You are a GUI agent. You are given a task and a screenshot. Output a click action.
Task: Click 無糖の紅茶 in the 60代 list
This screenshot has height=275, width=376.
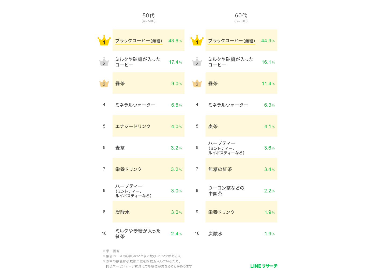pyautogui.click(x=220, y=169)
